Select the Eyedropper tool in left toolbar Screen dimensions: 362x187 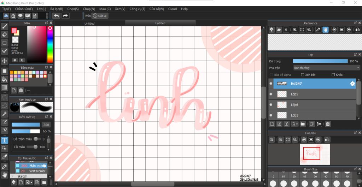point(4,167)
